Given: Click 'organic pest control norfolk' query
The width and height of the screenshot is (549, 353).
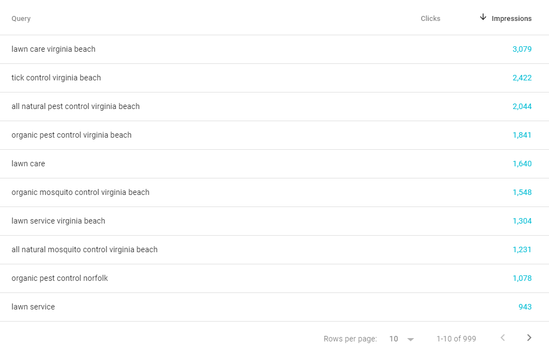Looking at the screenshot, I should 59,278.
